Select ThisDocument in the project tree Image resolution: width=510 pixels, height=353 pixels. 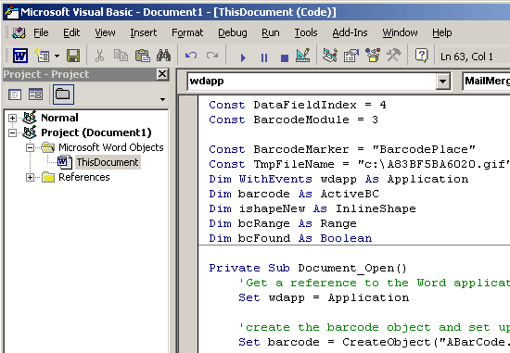pyautogui.click(x=108, y=162)
